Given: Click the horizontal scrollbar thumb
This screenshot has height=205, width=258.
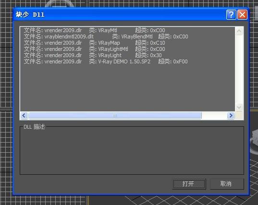Looking at the screenshot, I should (115, 115).
